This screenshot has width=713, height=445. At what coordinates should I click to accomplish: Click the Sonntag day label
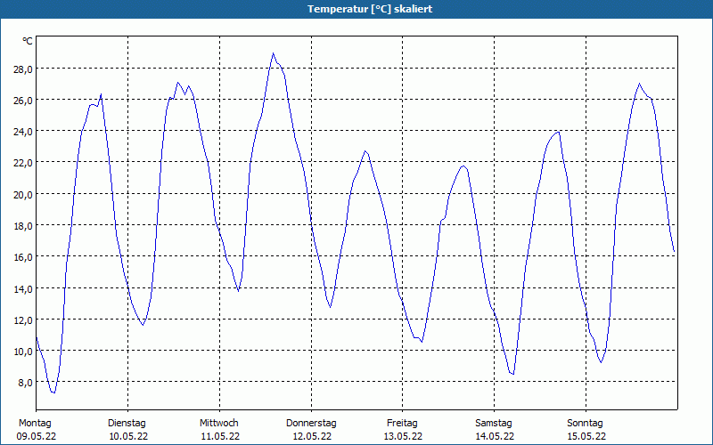(x=586, y=423)
